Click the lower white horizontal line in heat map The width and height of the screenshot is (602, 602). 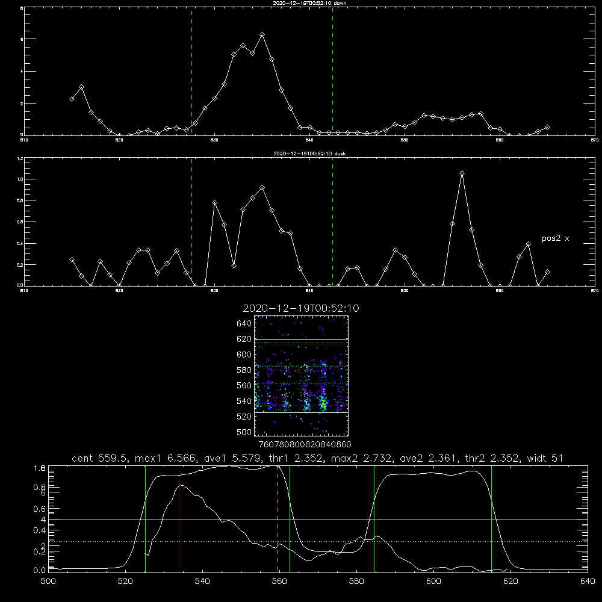[x=302, y=413]
